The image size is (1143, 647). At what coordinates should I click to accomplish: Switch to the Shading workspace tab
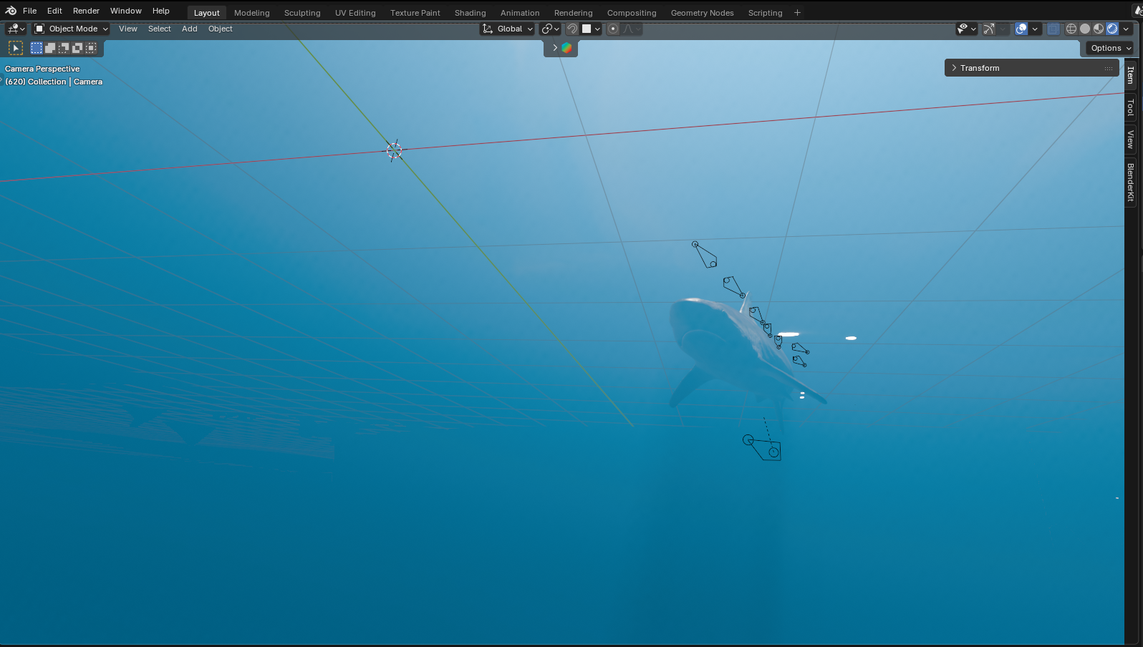470,13
